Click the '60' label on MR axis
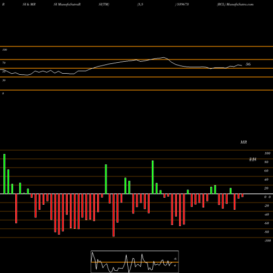The width and height of the screenshot is (273, 273). [266, 171]
